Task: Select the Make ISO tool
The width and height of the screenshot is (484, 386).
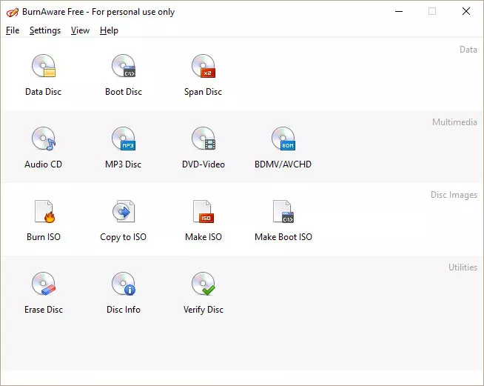Action: coord(203,220)
